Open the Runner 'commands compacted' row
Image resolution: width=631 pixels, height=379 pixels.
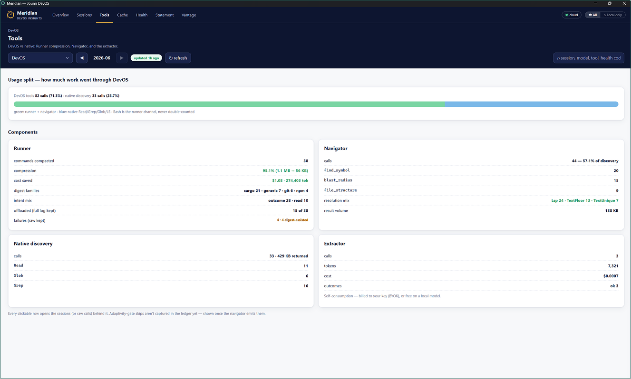(161, 161)
